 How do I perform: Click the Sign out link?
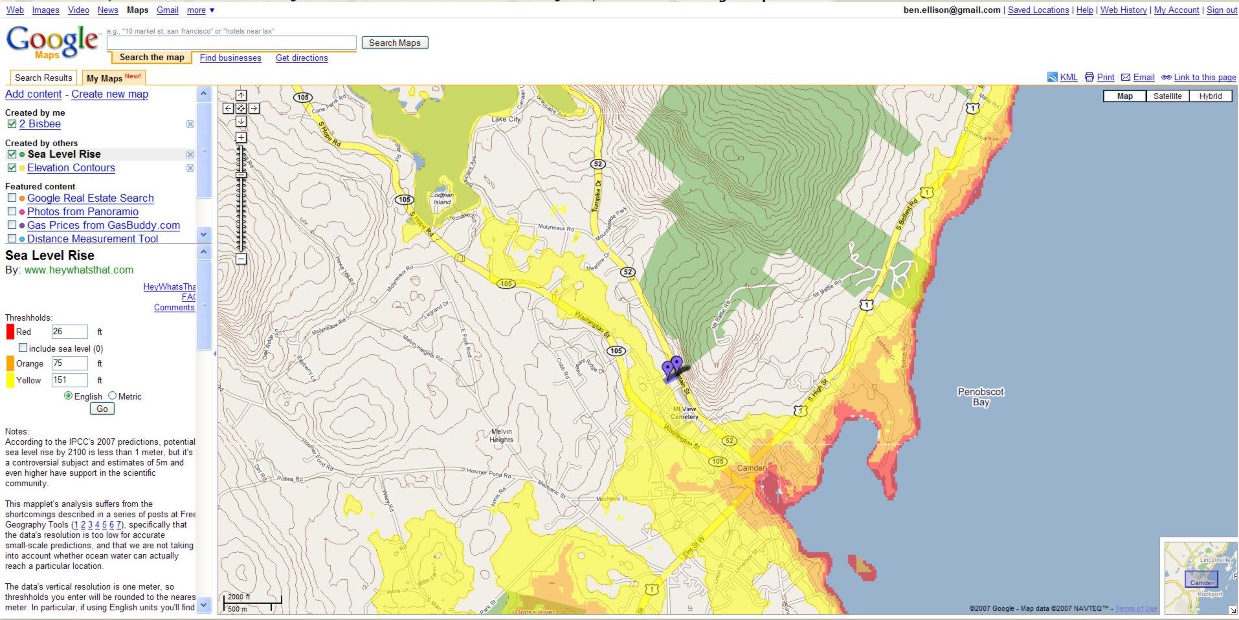coord(1222,10)
